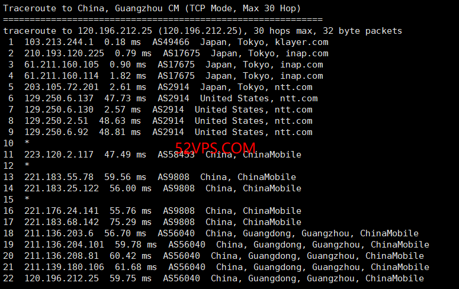This screenshot has width=459, height=289.
Task: Click IP 129.250.6.137 in hop 6
Action: click(59, 98)
